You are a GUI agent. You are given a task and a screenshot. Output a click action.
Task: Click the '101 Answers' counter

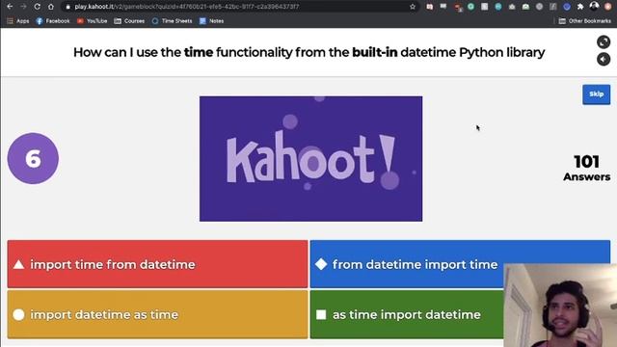point(586,168)
